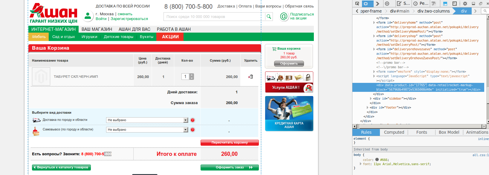Detach devtools into separate window

click(x=481, y=4)
